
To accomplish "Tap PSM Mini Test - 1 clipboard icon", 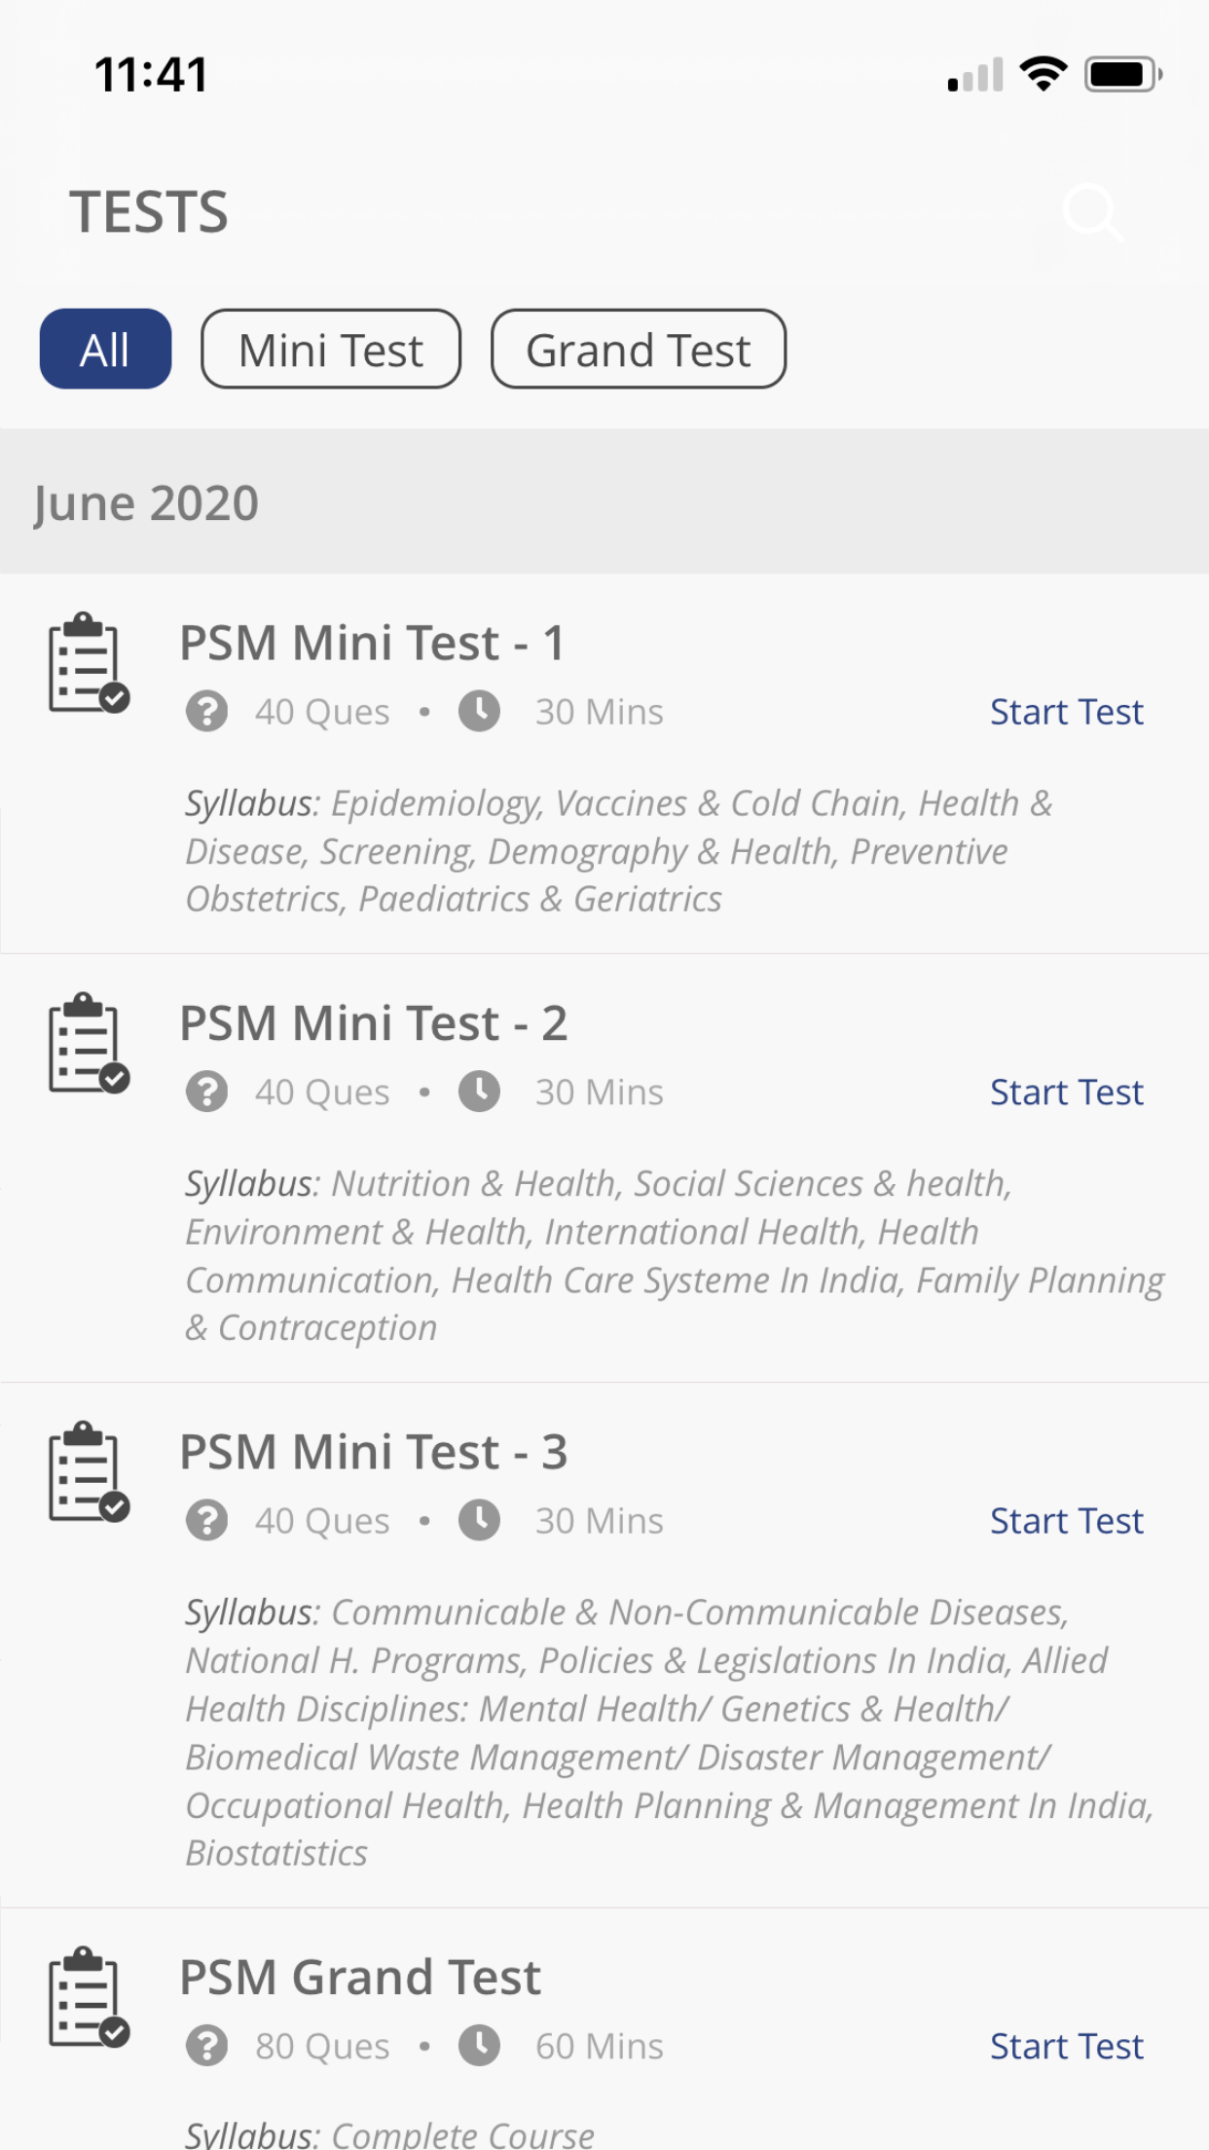I will (x=89, y=663).
